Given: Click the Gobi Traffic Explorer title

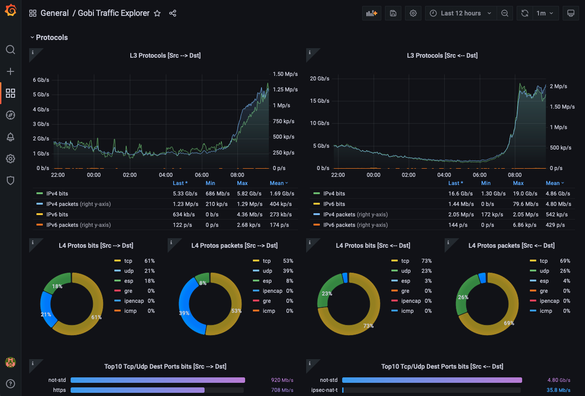Looking at the screenshot, I should point(113,13).
